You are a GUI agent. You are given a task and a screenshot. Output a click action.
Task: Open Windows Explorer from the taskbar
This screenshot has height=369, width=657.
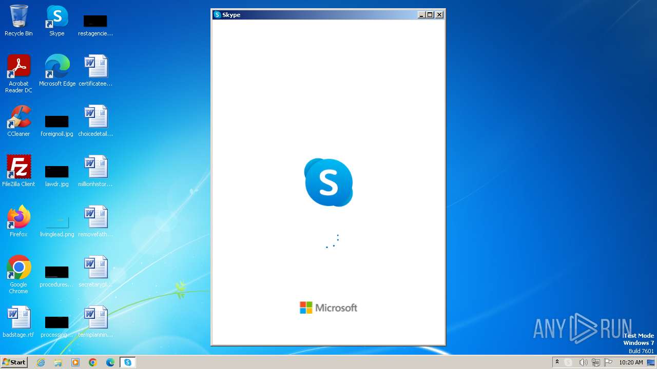[58, 362]
